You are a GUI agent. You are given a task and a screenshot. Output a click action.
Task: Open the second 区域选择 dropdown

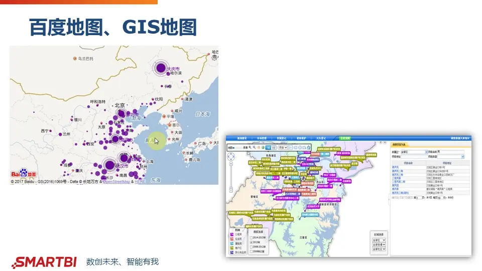pyautogui.click(x=379, y=244)
